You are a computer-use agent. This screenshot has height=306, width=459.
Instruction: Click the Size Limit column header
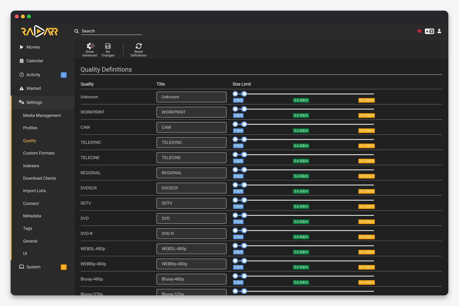tap(242, 84)
